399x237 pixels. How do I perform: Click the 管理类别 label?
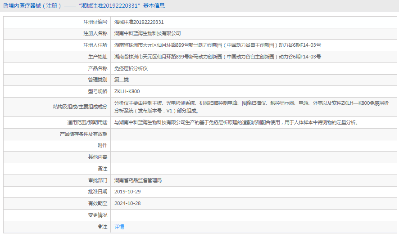[98, 80]
